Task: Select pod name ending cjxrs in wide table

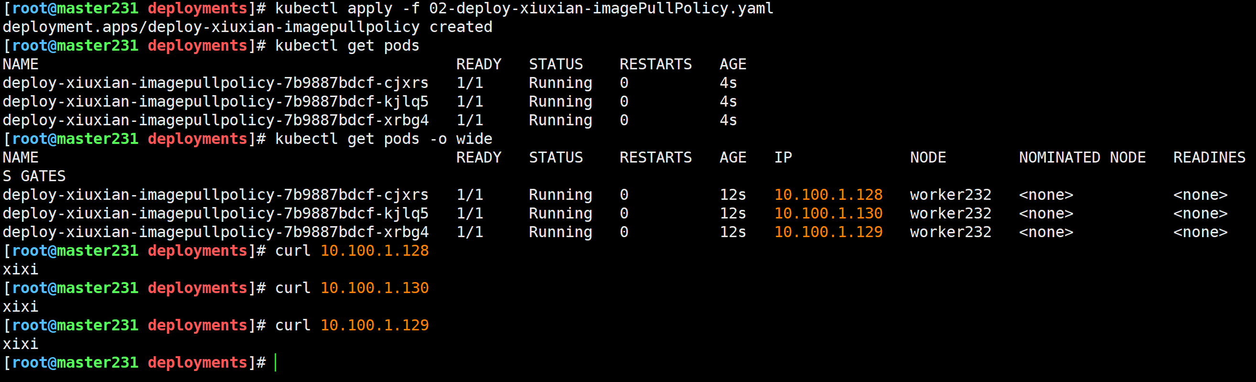Action: pyautogui.click(x=215, y=195)
